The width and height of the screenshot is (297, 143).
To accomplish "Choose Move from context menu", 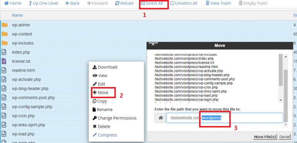I will 101,93.
